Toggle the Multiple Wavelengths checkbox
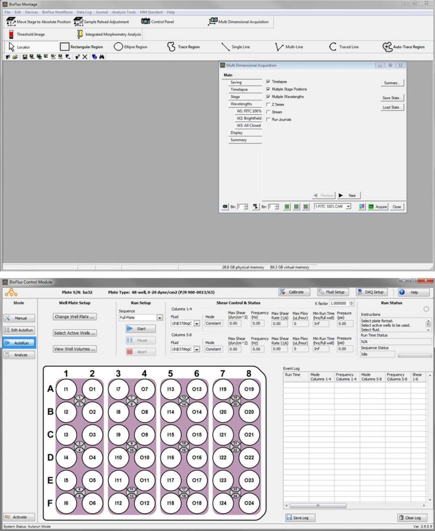The height and width of the screenshot is (531, 435). [268, 97]
